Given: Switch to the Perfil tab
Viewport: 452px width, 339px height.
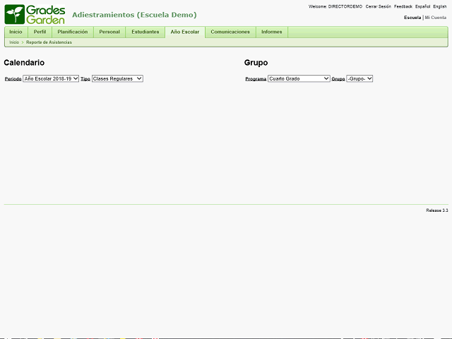Looking at the screenshot, I should [40, 32].
